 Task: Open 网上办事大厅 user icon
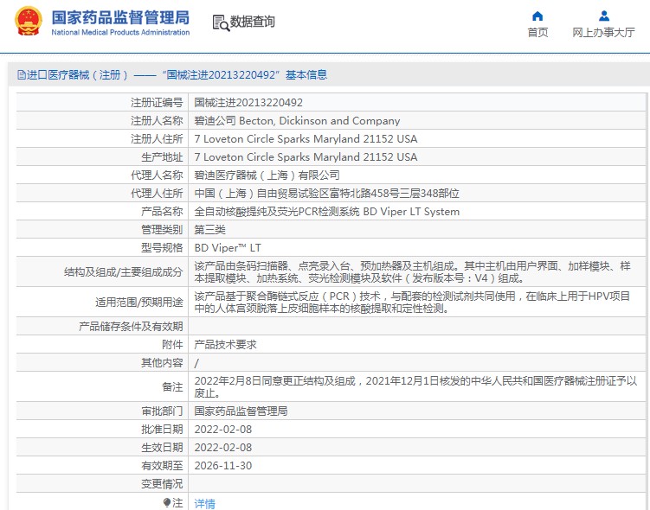coord(604,16)
